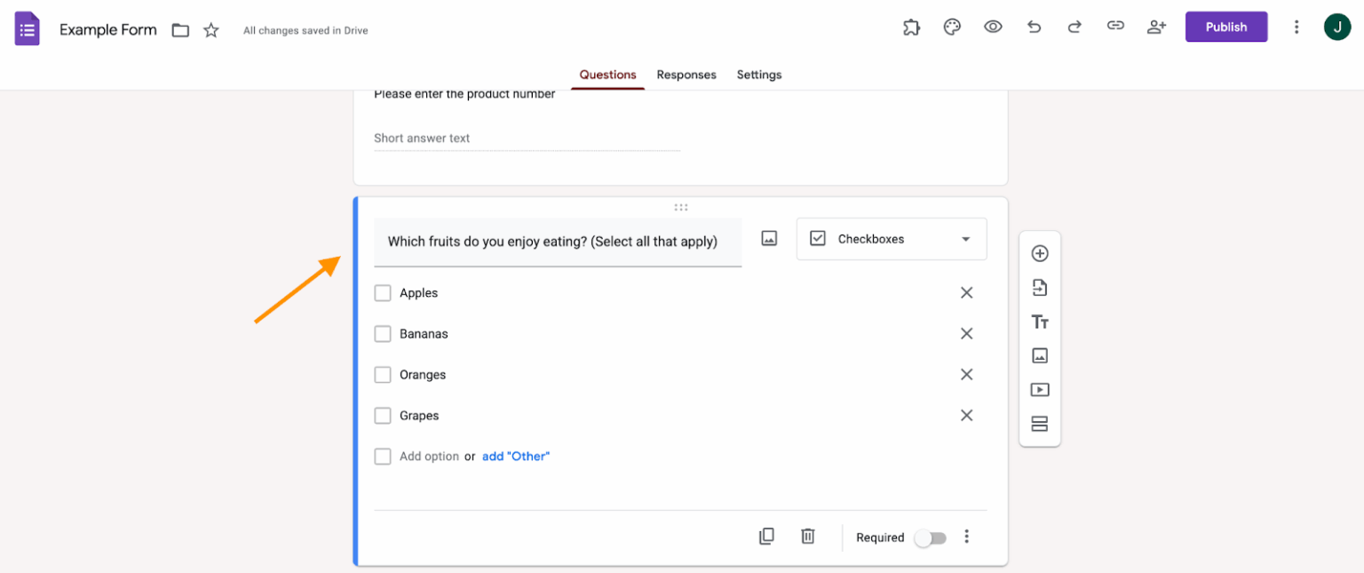The image size is (1364, 573).
Task: Check the Apples option checkbox
Action: pyautogui.click(x=383, y=292)
